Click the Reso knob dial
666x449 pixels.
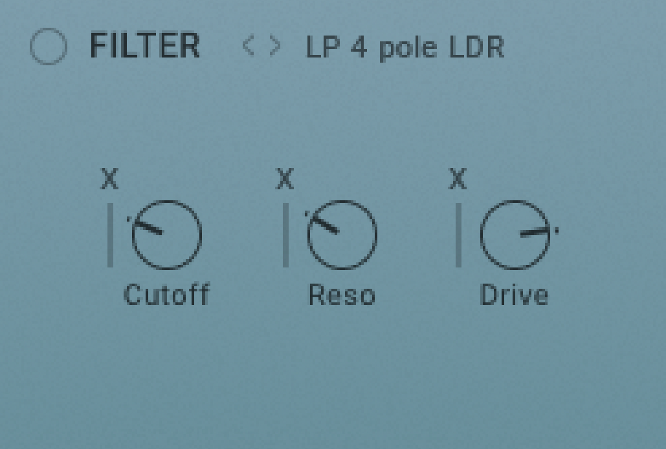point(342,235)
